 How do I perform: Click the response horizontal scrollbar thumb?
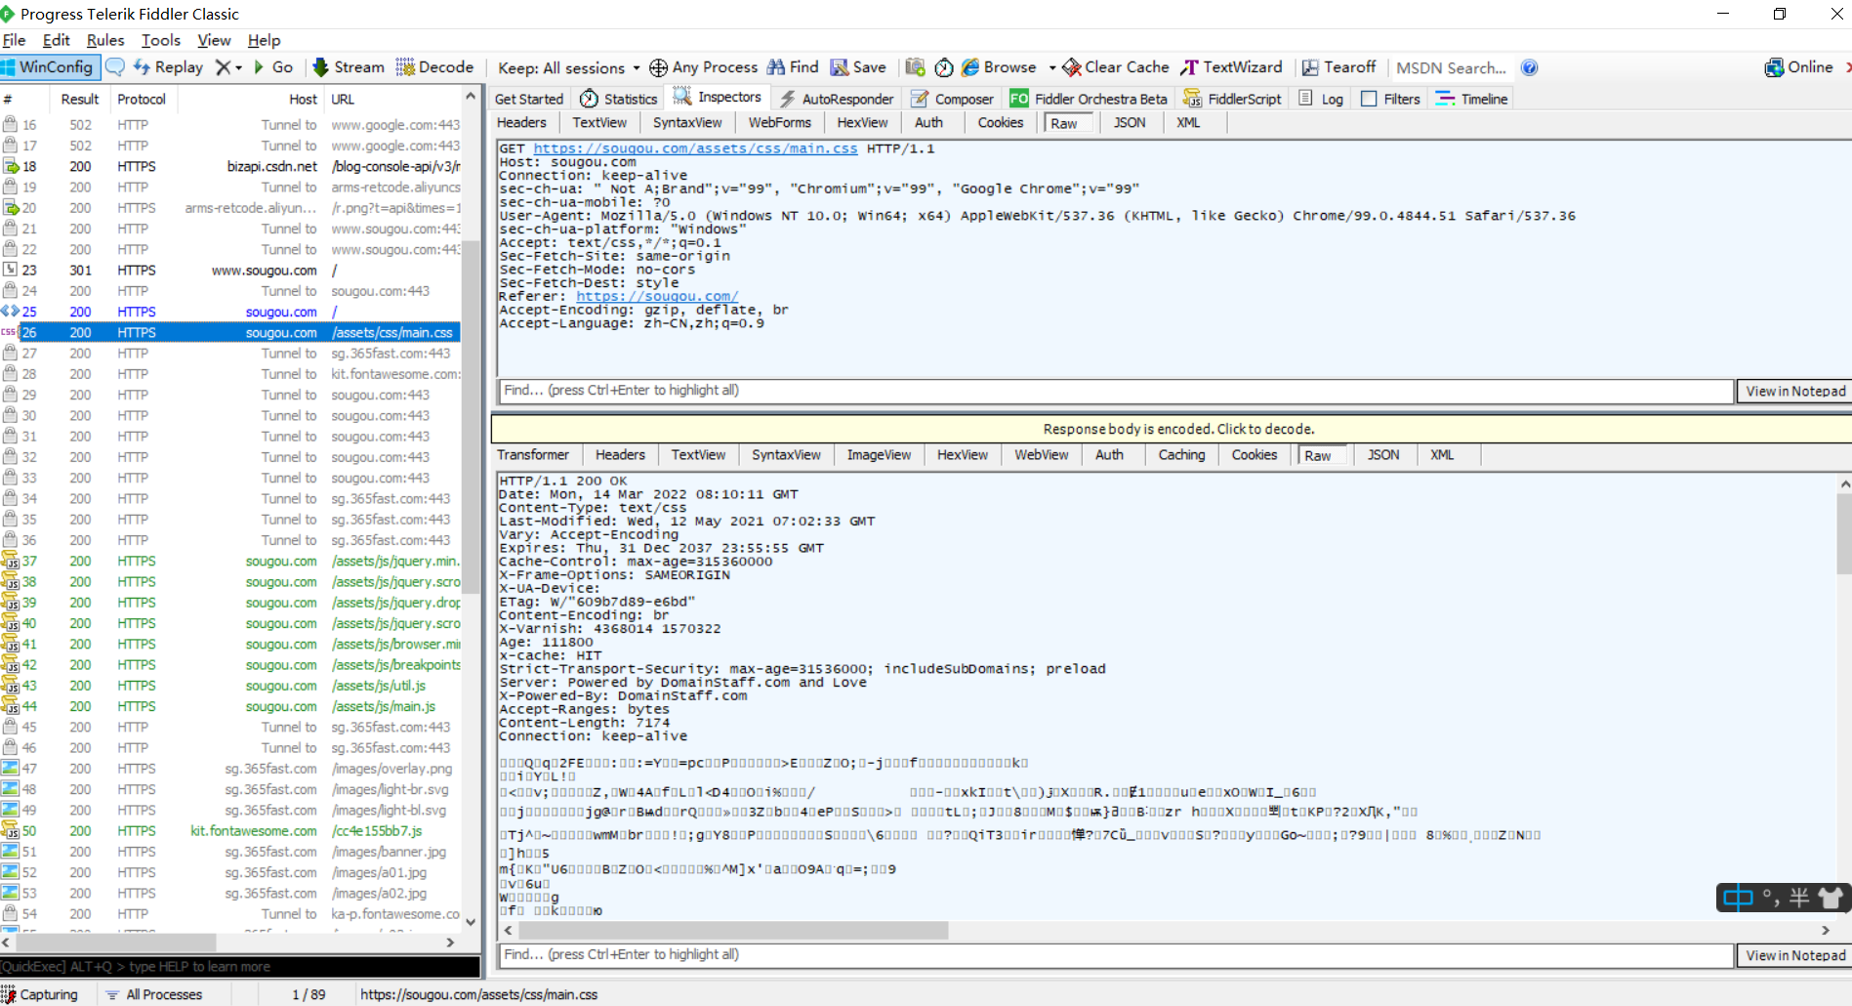(732, 930)
